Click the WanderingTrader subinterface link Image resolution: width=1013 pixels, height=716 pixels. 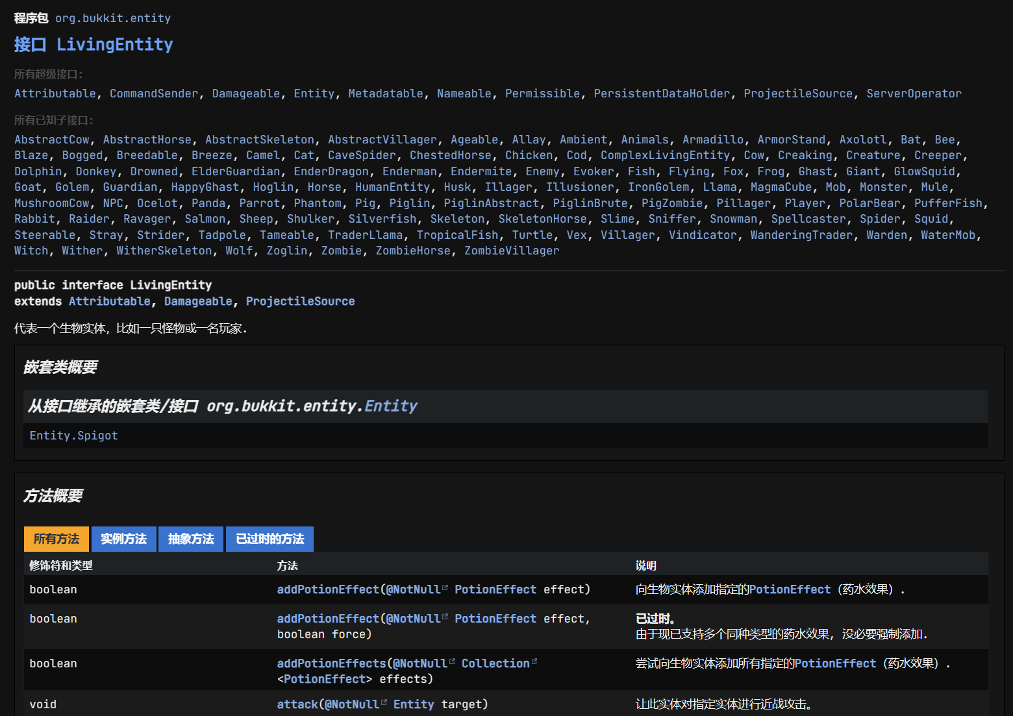[801, 235]
